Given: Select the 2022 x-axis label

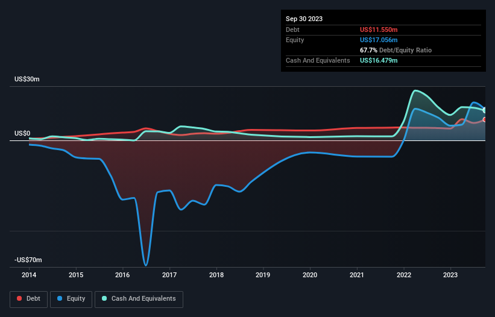Looking at the screenshot, I should [404, 275].
